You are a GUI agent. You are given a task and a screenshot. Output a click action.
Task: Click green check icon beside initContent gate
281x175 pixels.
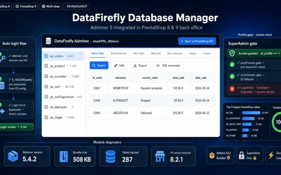(x=232, y=77)
